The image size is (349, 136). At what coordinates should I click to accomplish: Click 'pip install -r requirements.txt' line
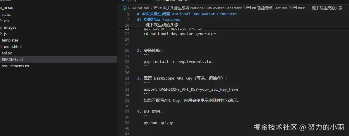coord(178,61)
